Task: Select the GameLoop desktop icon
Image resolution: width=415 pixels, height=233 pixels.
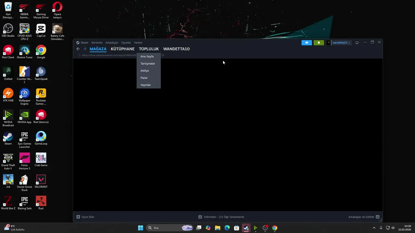Action: 41,138
